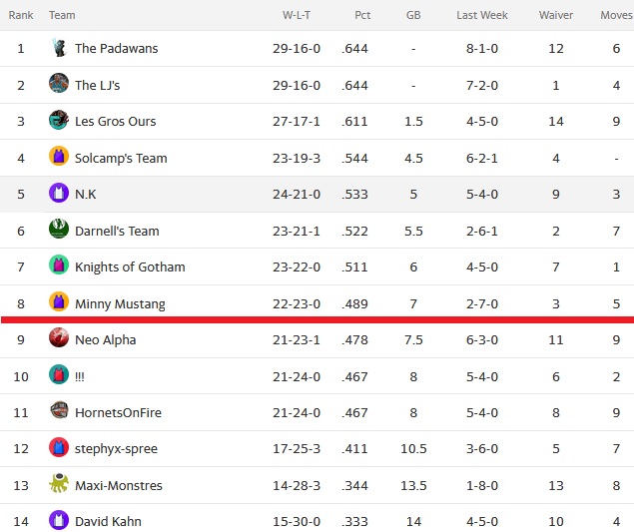The width and height of the screenshot is (634, 532).
Task: Click the Waiver column header
Action: click(x=556, y=15)
